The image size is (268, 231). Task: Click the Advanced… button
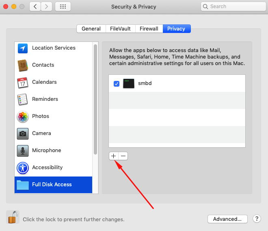[227, 219]
